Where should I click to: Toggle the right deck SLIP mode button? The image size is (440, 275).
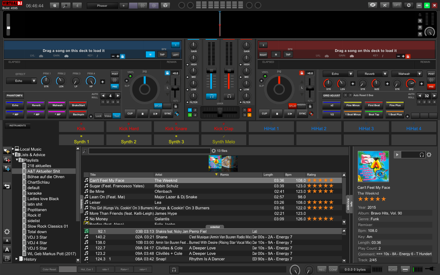pyautogui.click(x=261, y=81)
